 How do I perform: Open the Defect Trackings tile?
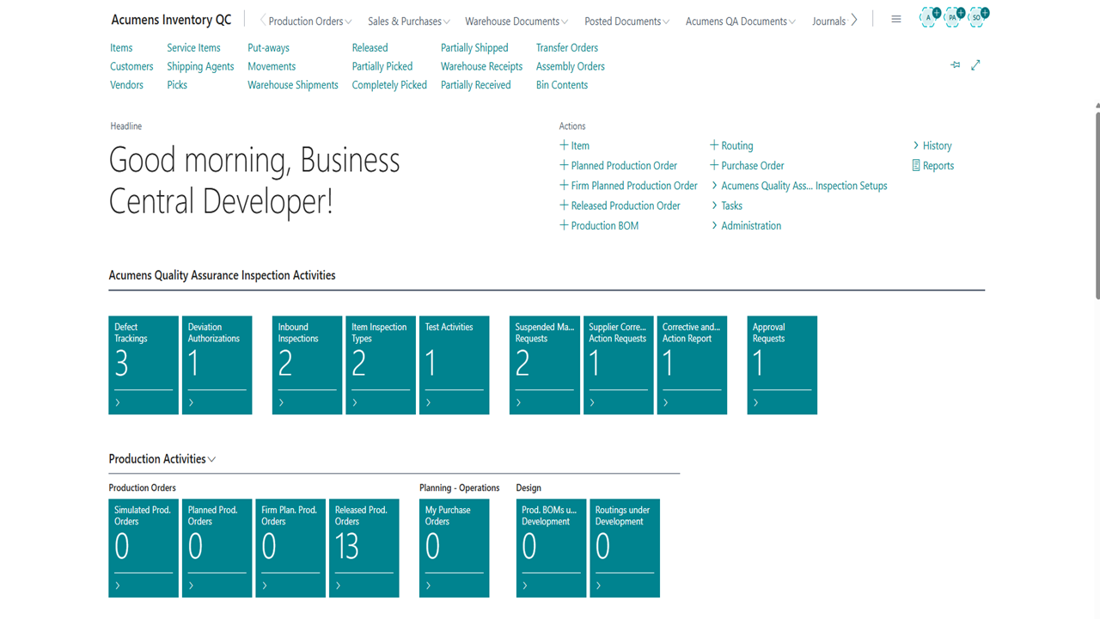(x=143, y=365)
